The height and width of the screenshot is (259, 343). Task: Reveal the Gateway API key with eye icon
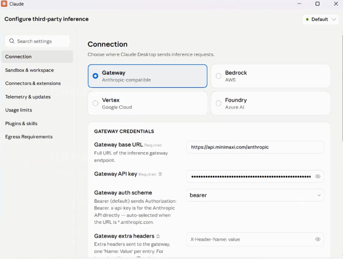click(318, 176)
